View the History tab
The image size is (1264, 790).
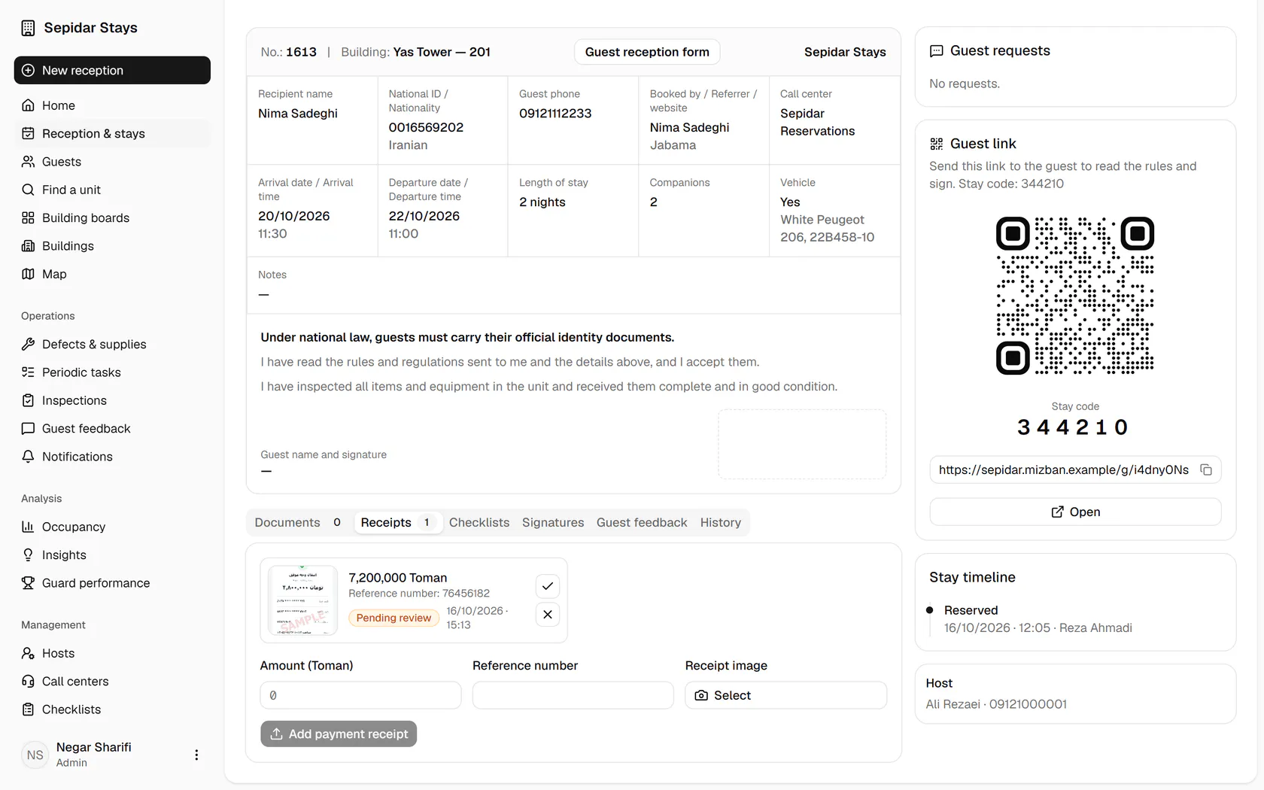pos(721,522)
